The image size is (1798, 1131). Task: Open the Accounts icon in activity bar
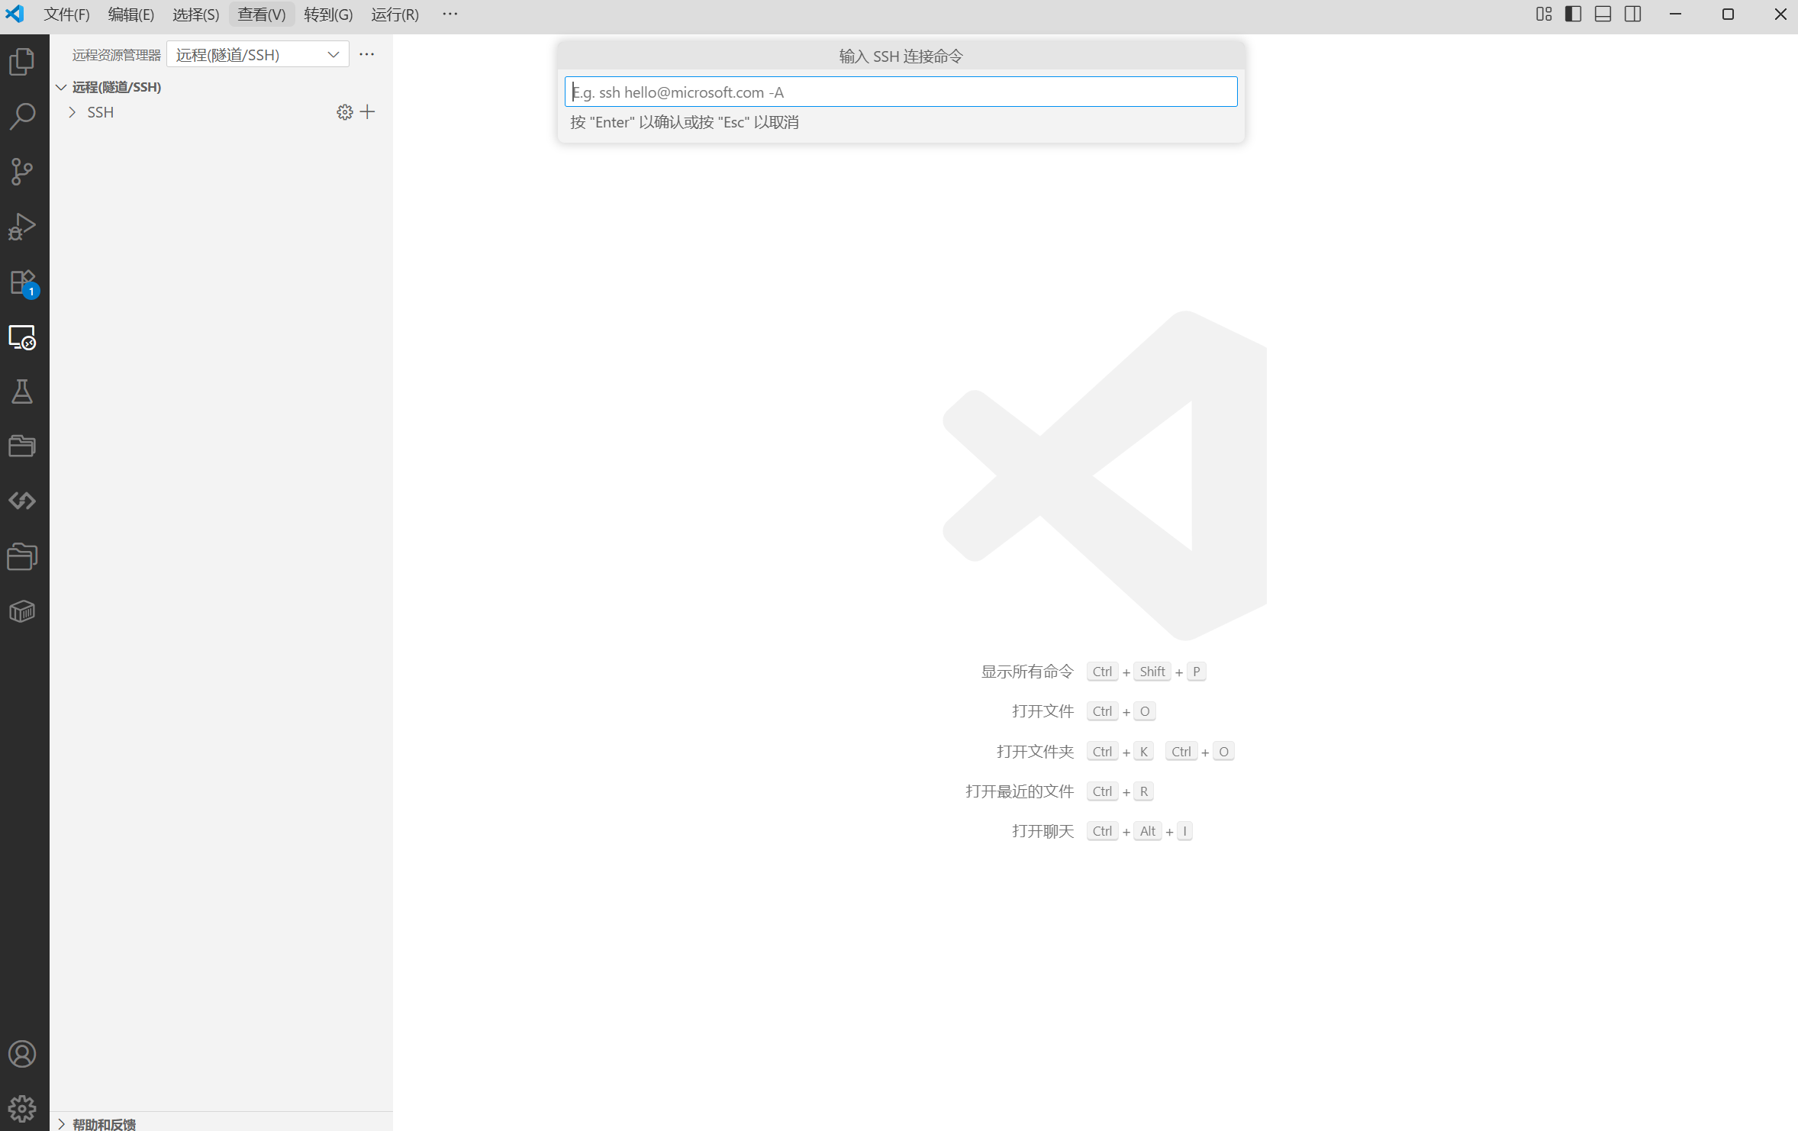pyautogui.click(x=22, y=1054)
